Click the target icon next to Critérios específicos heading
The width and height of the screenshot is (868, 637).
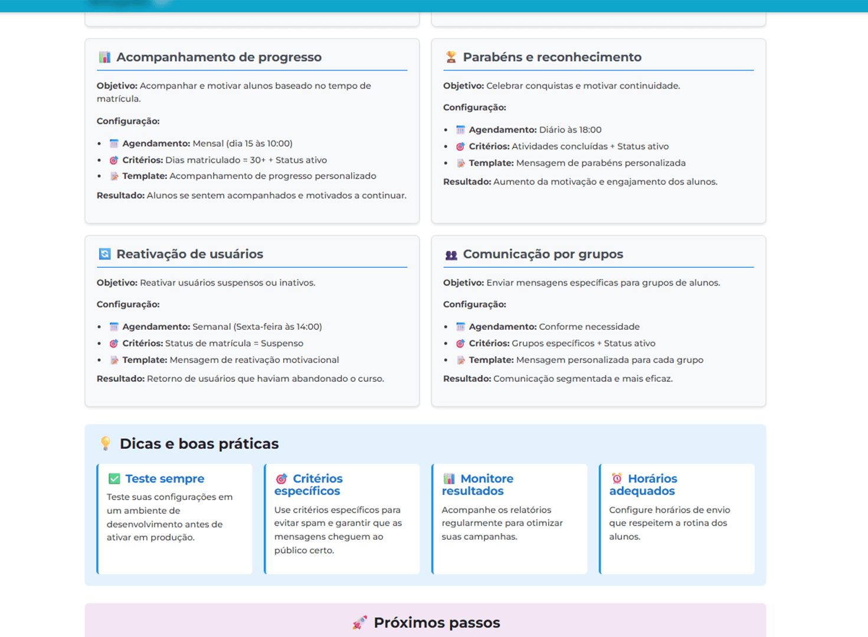(x=281, y=479)
